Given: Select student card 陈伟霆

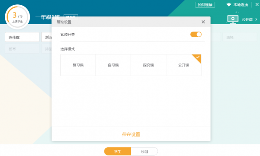Looking at the screenshot, I should (x=22, y=37).
